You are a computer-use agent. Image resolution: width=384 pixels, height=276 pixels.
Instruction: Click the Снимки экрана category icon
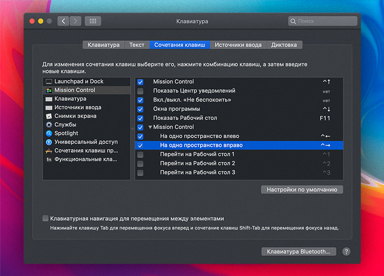(x=49, y=116)
